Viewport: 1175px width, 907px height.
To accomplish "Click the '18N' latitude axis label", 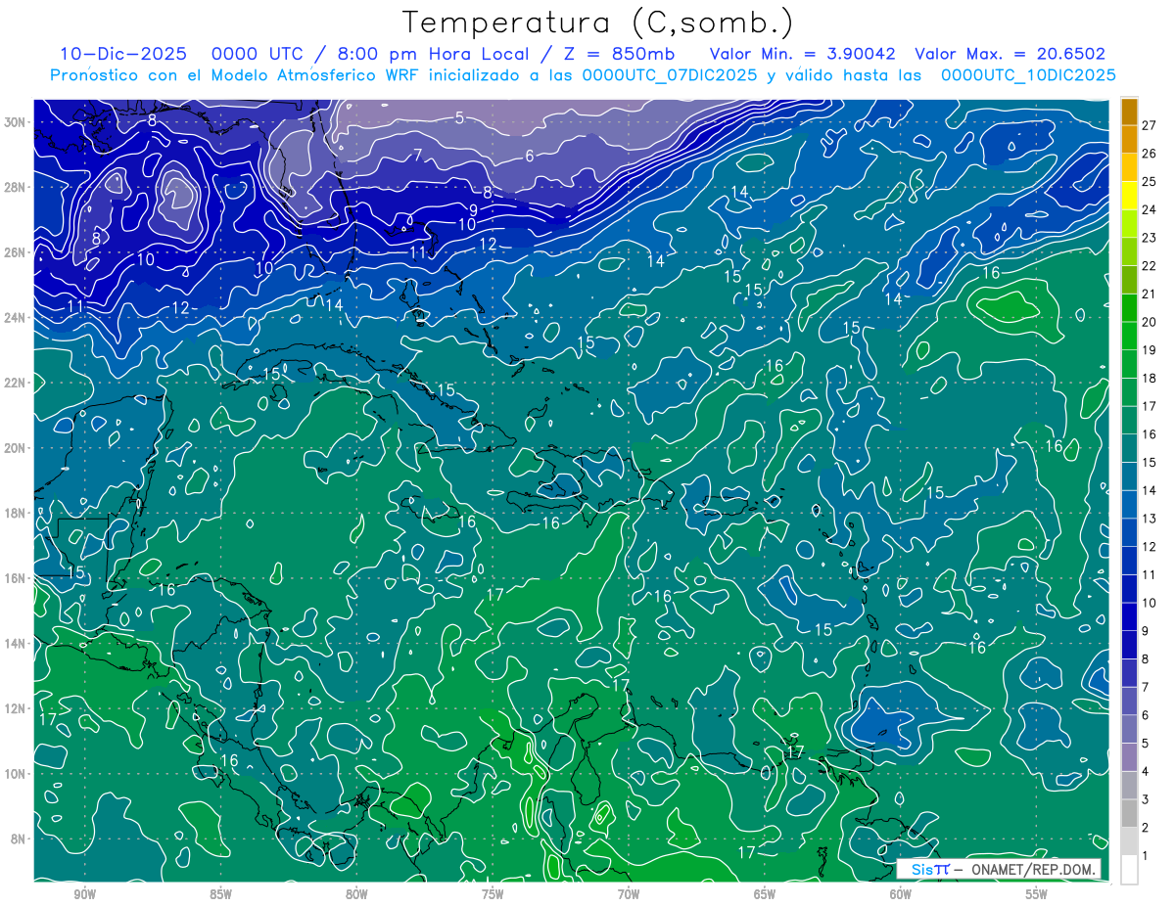I will 17,513.
